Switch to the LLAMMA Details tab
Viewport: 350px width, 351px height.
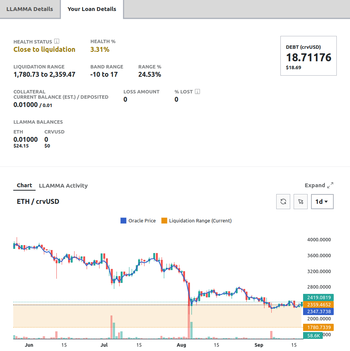(x=30, y=9)
